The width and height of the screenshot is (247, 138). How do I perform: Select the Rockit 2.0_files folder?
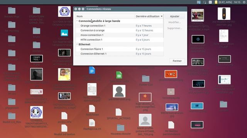12,116
